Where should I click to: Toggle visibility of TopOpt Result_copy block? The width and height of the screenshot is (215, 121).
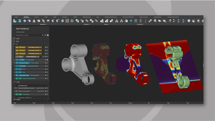[x=47, y=76]
